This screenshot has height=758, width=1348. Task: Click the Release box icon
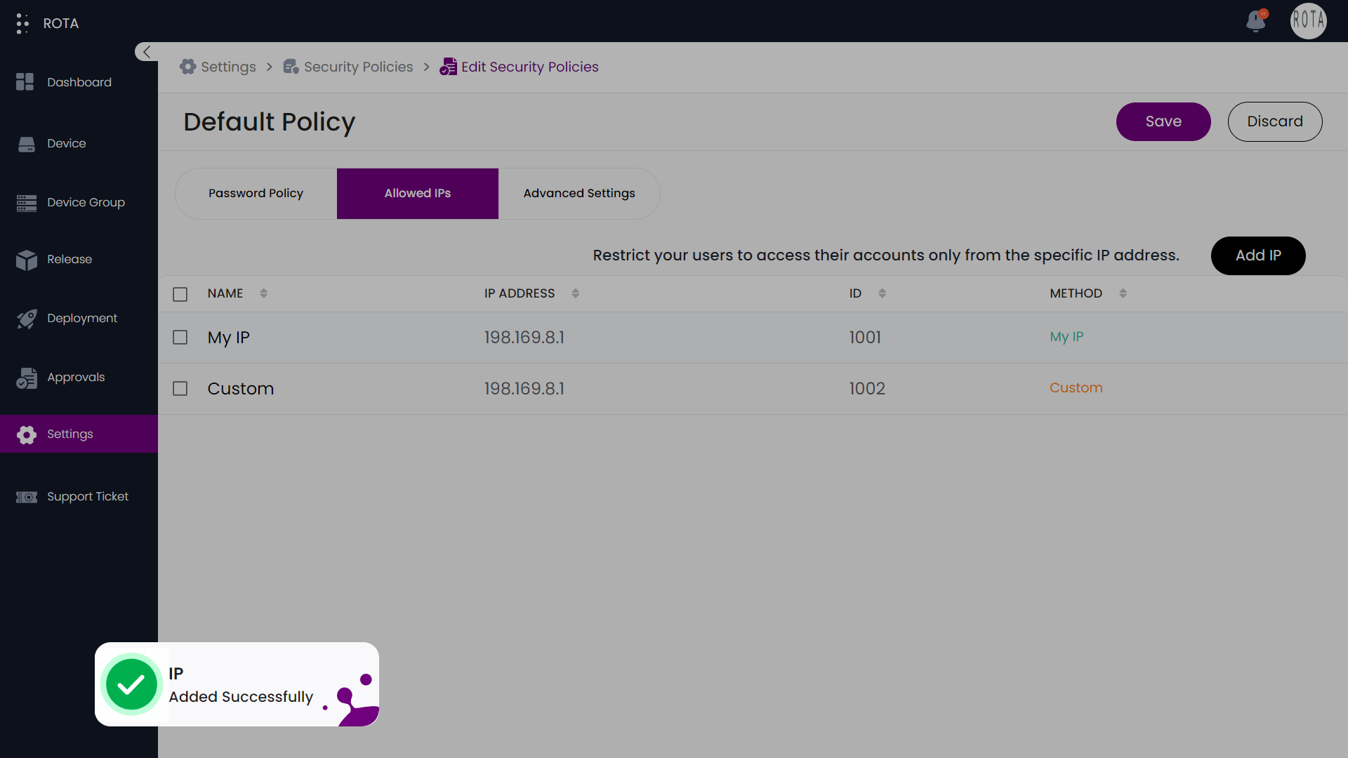(x=27, y=260)
